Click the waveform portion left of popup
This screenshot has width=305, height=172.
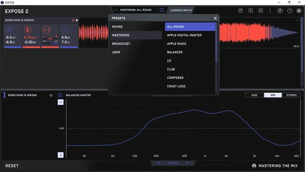[93, 32]
